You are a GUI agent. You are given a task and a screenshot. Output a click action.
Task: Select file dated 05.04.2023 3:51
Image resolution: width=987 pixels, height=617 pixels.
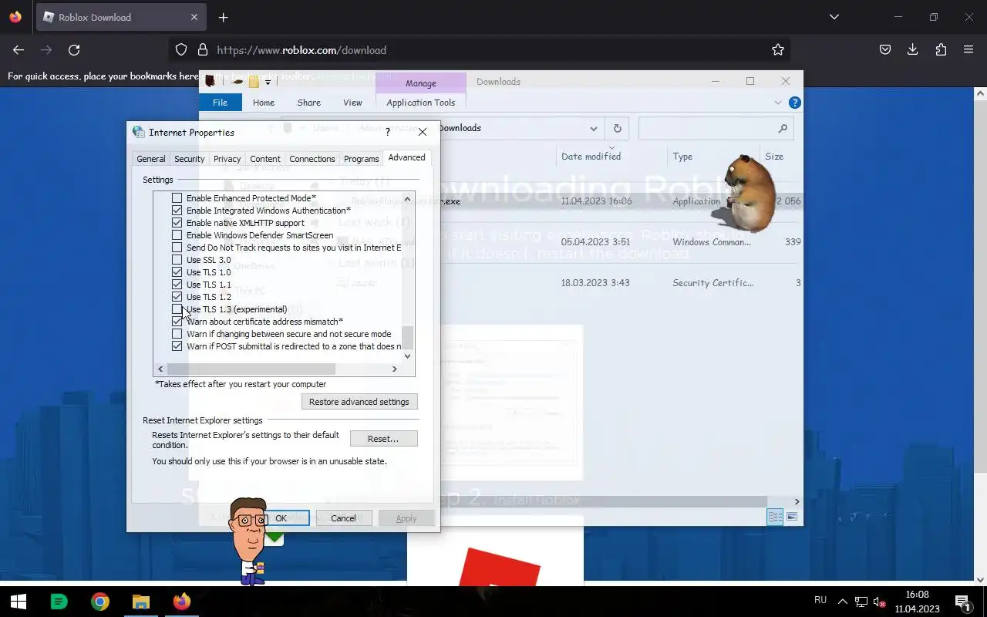pos(595,242)
